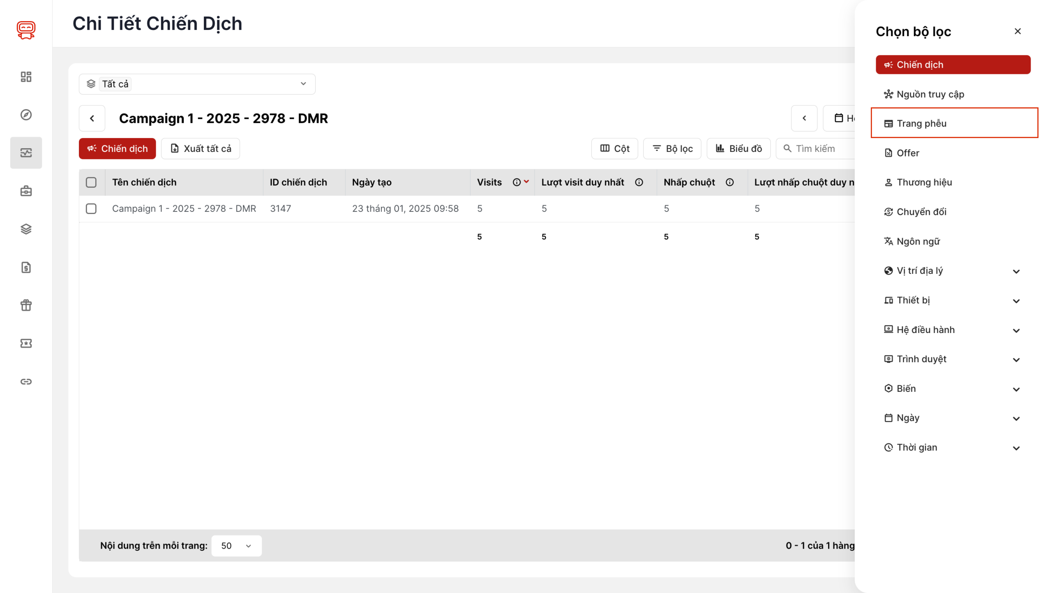Open rows-per-page dropdown showing 50
Screen dimensions: 1052x593
click(236, 546)
